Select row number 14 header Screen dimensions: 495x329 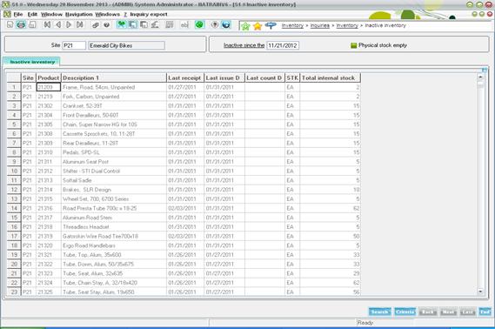click(x=14, y=208)
